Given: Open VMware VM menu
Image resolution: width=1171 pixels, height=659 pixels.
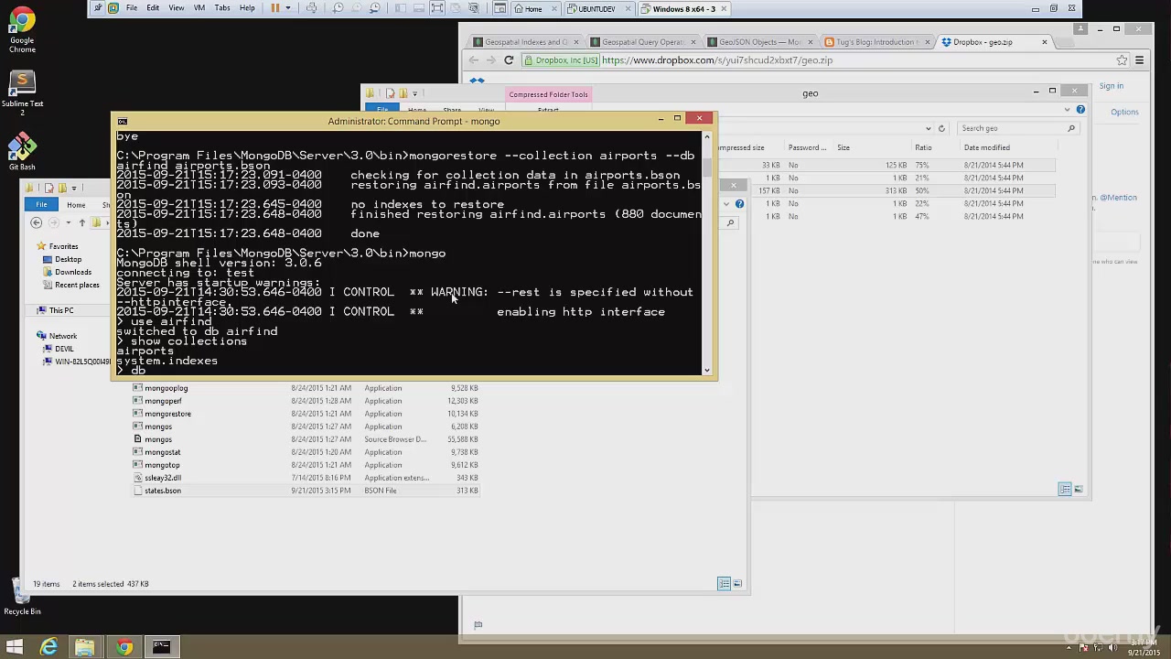Looking at the screenshot, I should [x=199, y=8].
